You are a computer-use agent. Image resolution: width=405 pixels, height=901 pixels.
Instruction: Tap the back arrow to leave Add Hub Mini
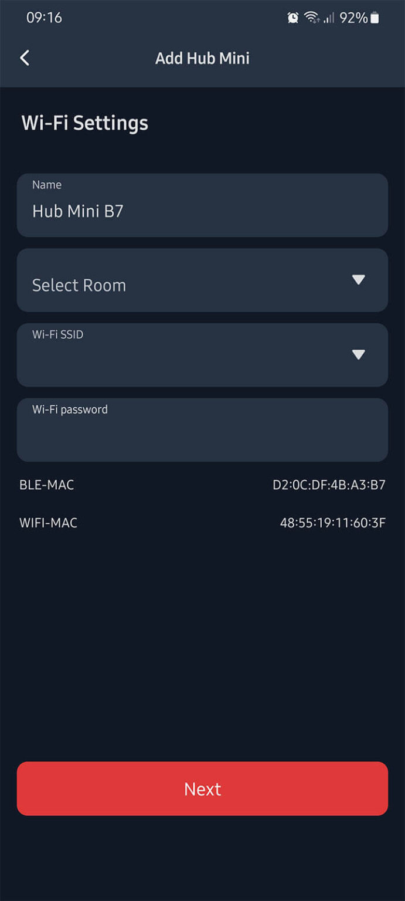pyautogui.click(x=25, y=58)
